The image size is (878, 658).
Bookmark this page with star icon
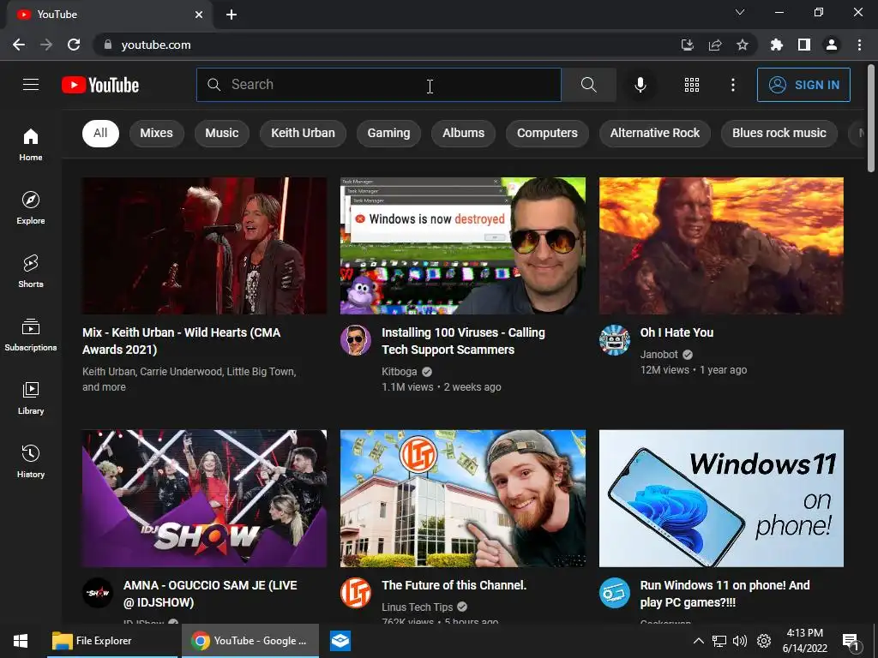point(742,45)
